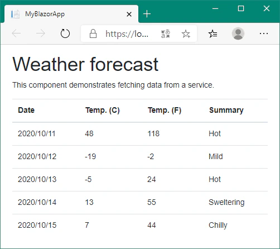
Task: Click the date 2020/10/12
Action: (x=37, y=156)
